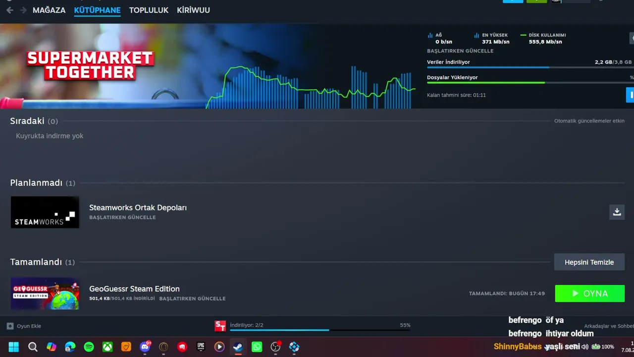634x357 pixels.
Task: Click the Dosyalar Yükleniyor progress bar
Action: click(x=530, y=83)
